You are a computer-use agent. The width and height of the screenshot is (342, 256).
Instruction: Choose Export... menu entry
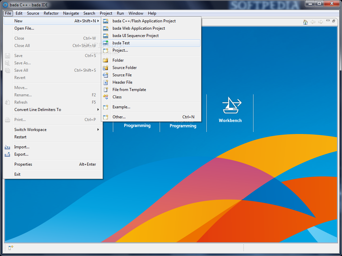pos(53,154)
